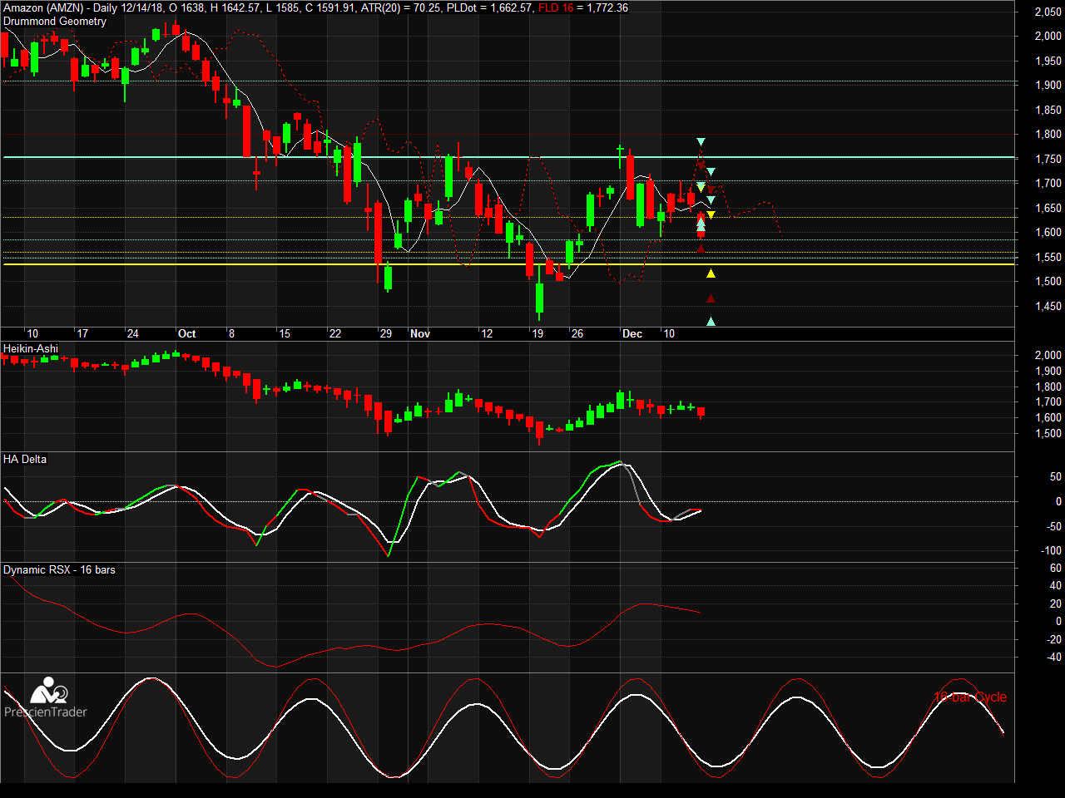Select the 'Heikin-Ashi' panel label

click(x=31, y=348)
